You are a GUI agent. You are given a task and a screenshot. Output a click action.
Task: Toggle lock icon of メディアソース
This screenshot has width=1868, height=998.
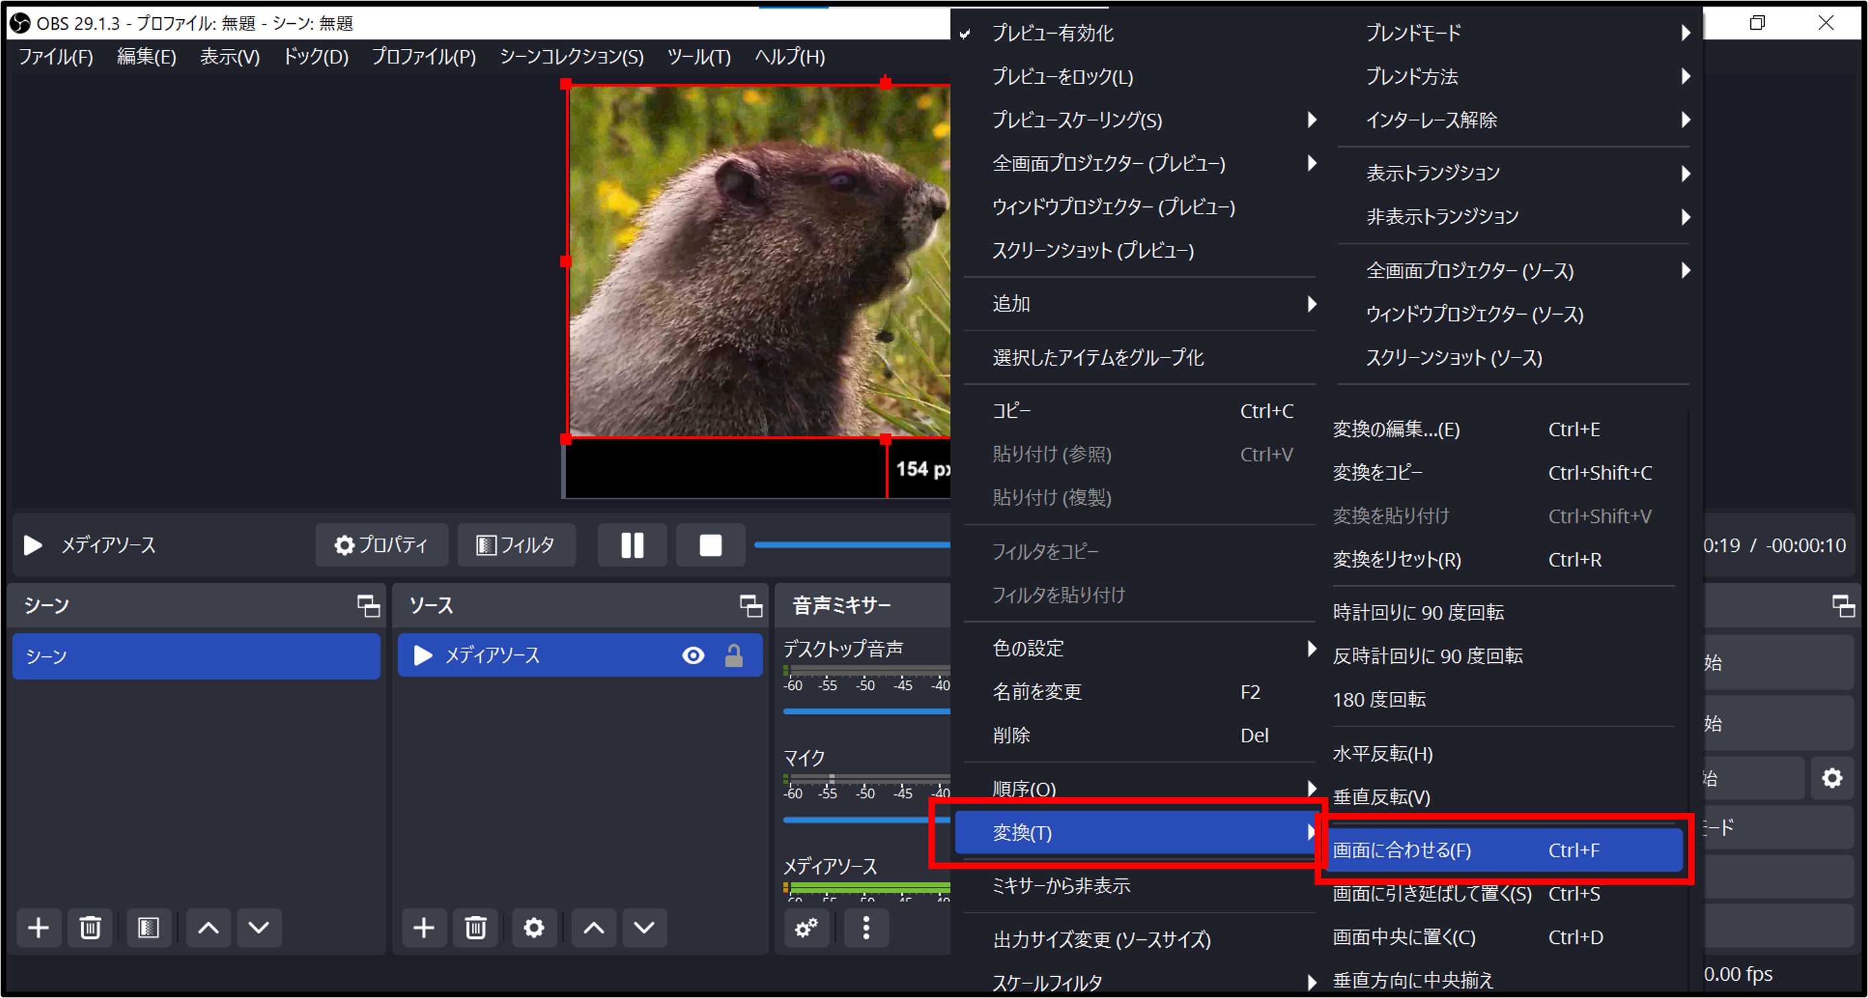click(x=734, y=656)
